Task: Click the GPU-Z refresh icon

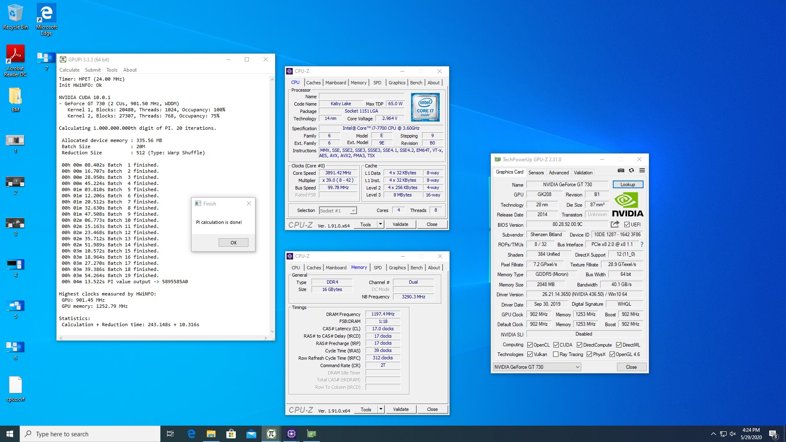Action: coord(631,171)
